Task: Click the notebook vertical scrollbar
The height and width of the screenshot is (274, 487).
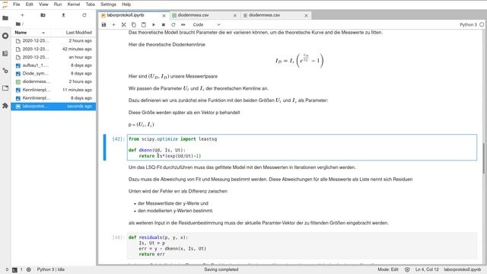Action: pyautogui.click(x=484, y=158)
